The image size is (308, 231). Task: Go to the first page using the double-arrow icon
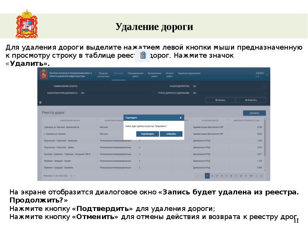pos(198,176)
